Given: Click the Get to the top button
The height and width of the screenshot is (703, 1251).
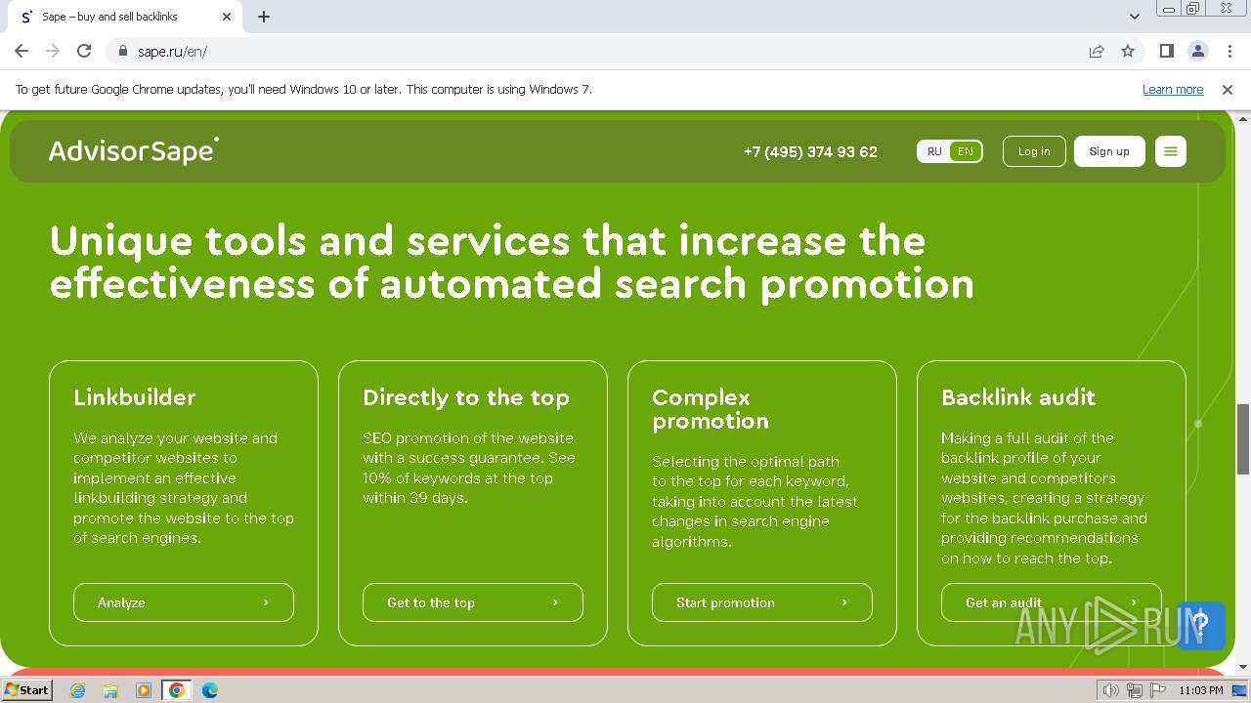Looking at the screenshot, I should pyautogui.click(x=473, y=602).
